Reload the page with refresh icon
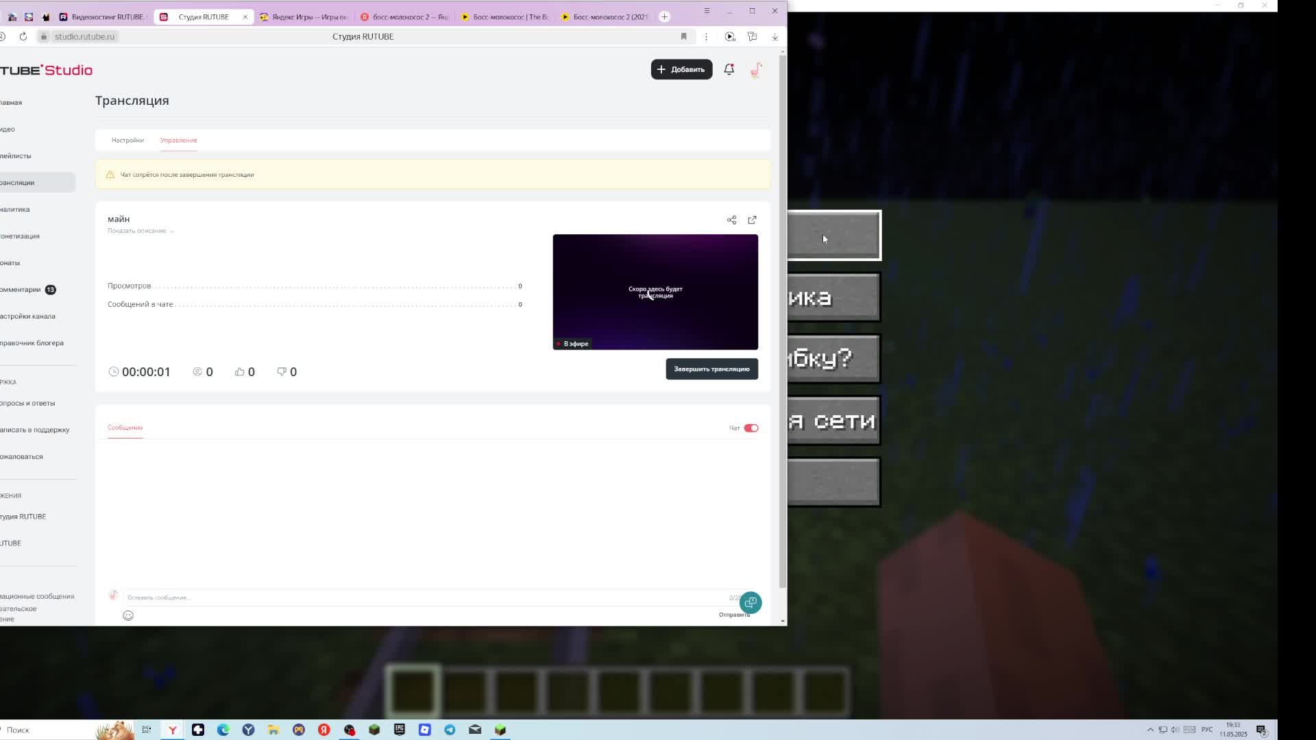Viewport: 1316px width, 740px height. pyautogui.click(x=23, y=36)
